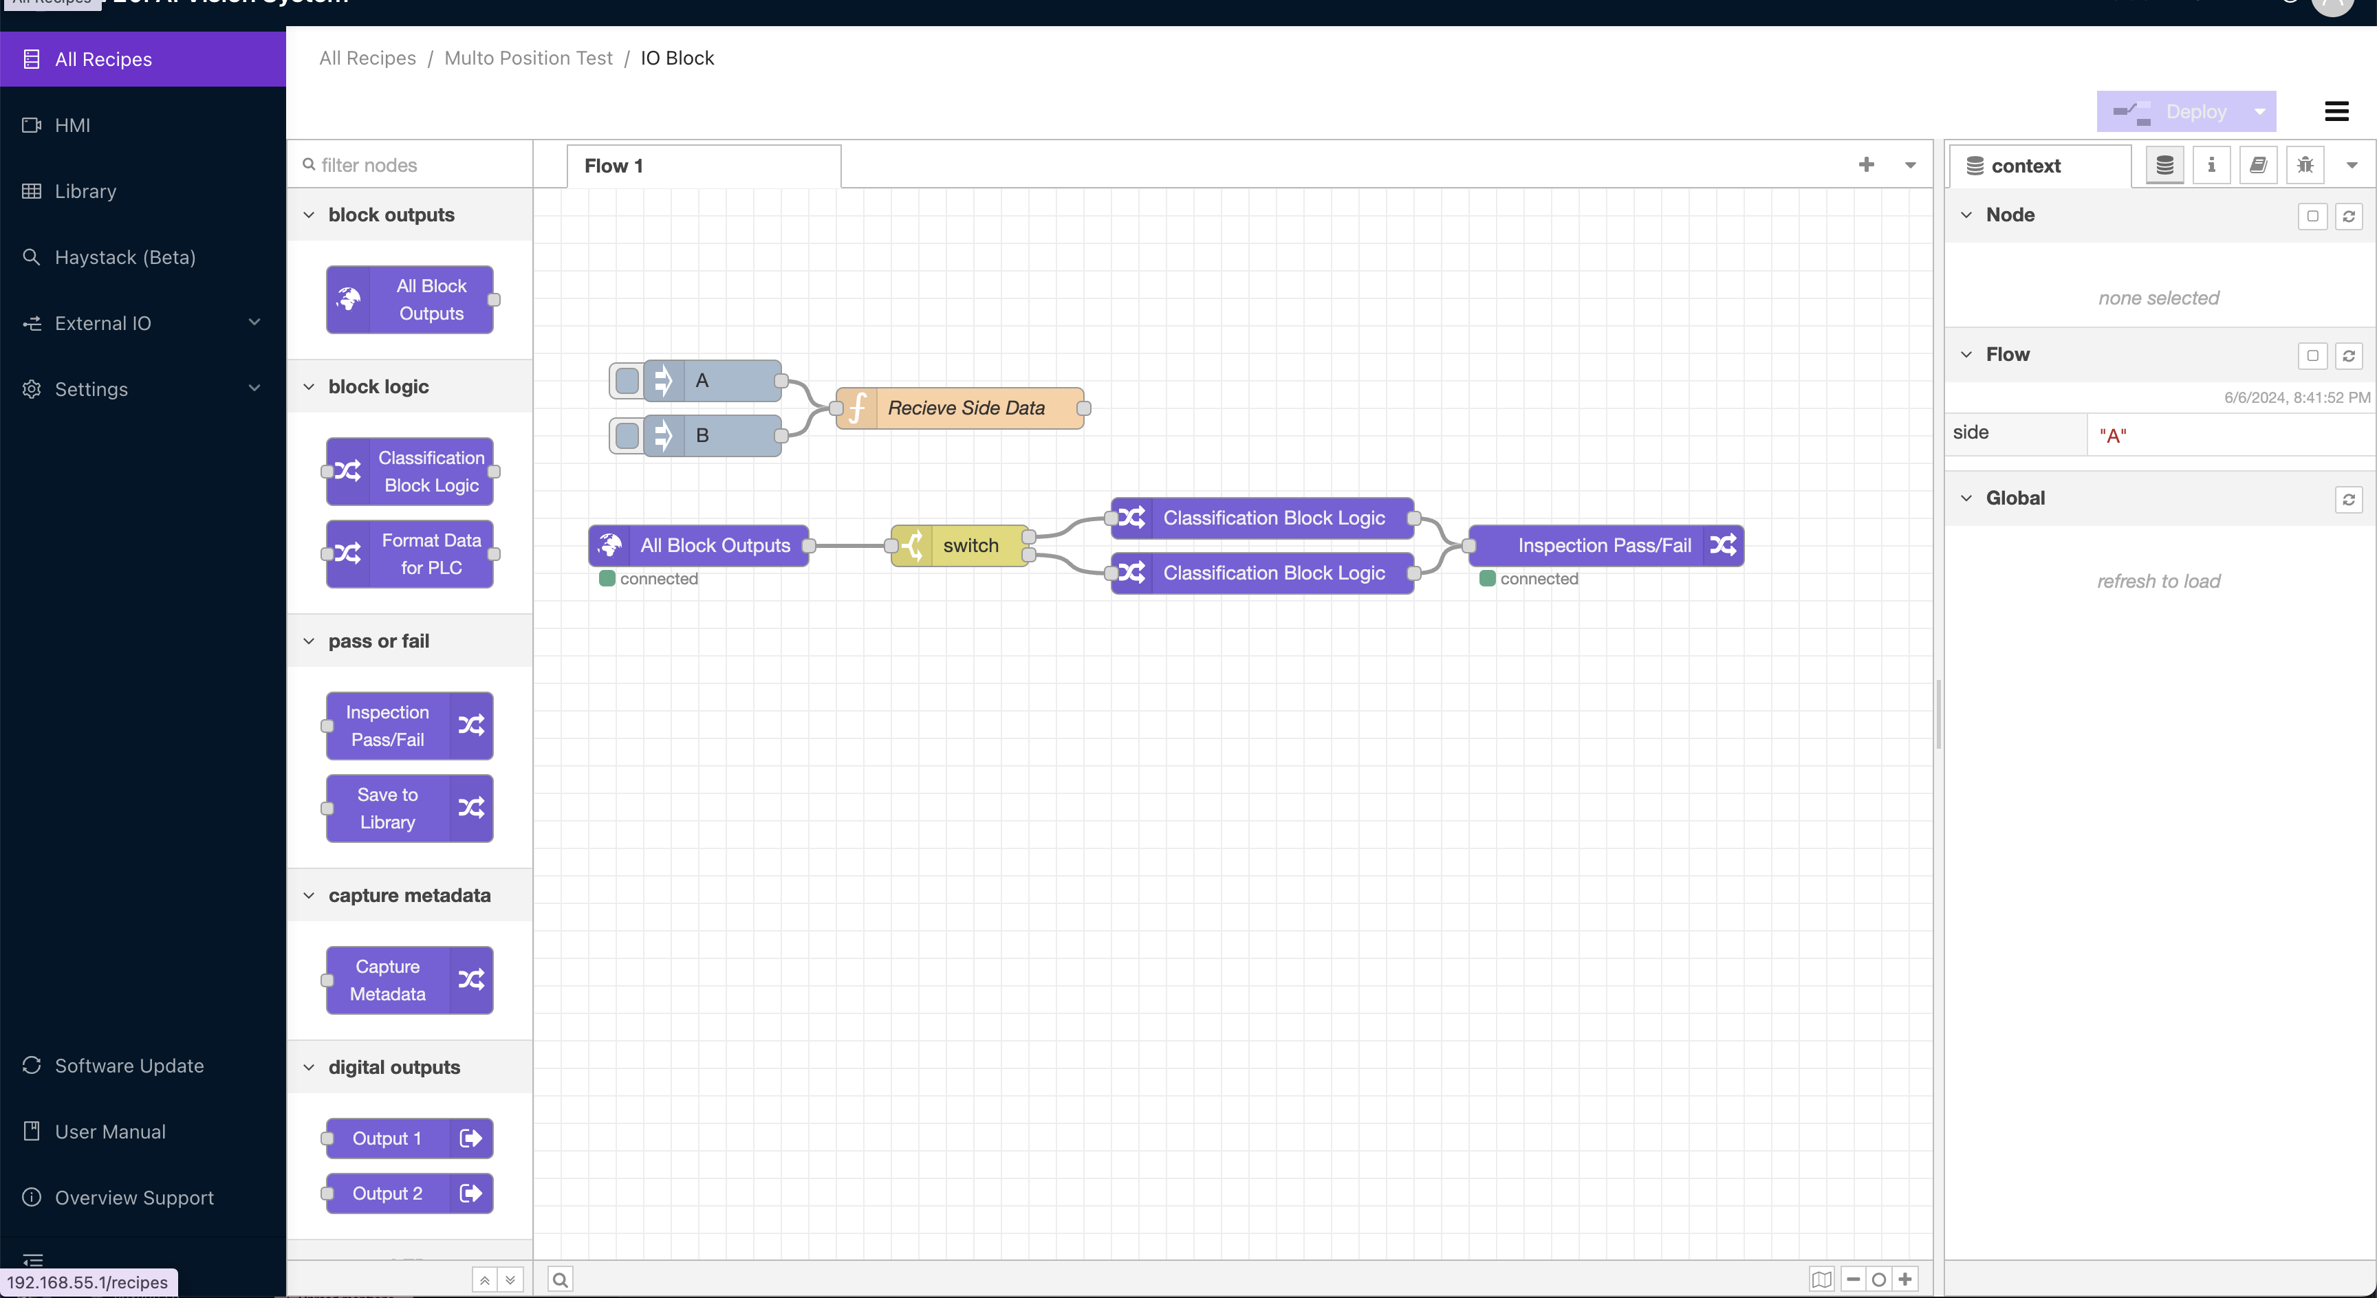Open the help sidebar (book icon)
Screen dimensions: 2377x1298
pyautogui.click(x=2259, y=165)
